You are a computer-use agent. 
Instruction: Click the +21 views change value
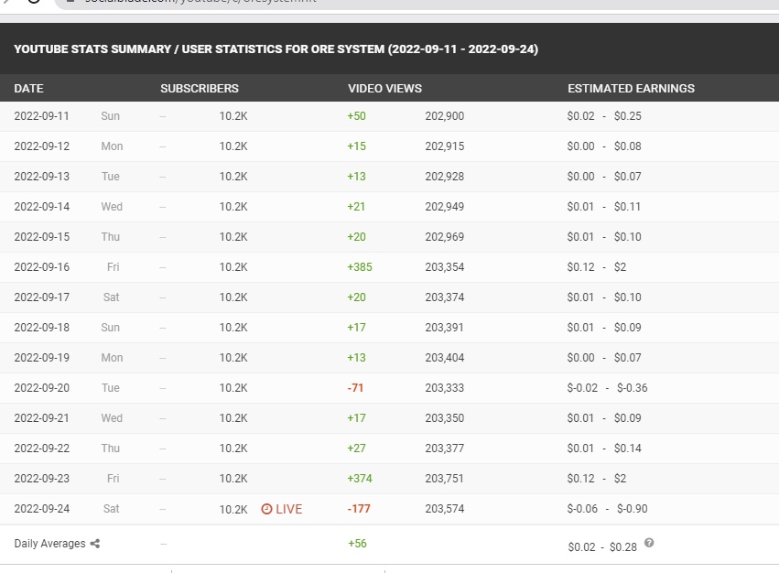click(356, 207)
